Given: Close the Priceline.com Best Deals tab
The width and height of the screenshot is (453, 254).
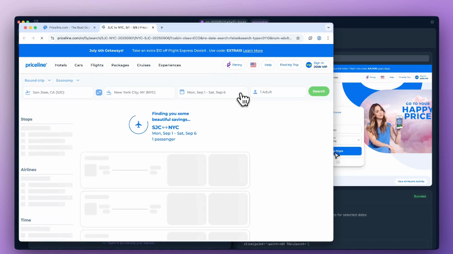Looking at the screenshot, I should (94, 28).
